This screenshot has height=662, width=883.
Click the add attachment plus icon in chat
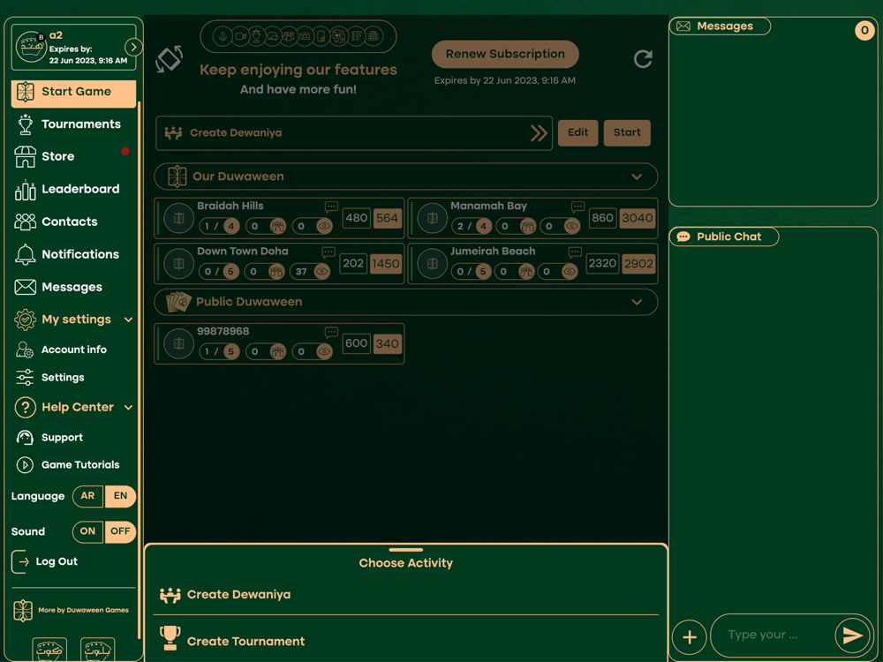pyautogui.click(x=690, y=637)
